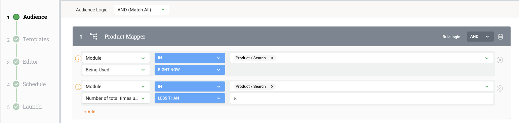Click the value field containing 5
This screenshot has height=123, width=519.
(362, 99)
